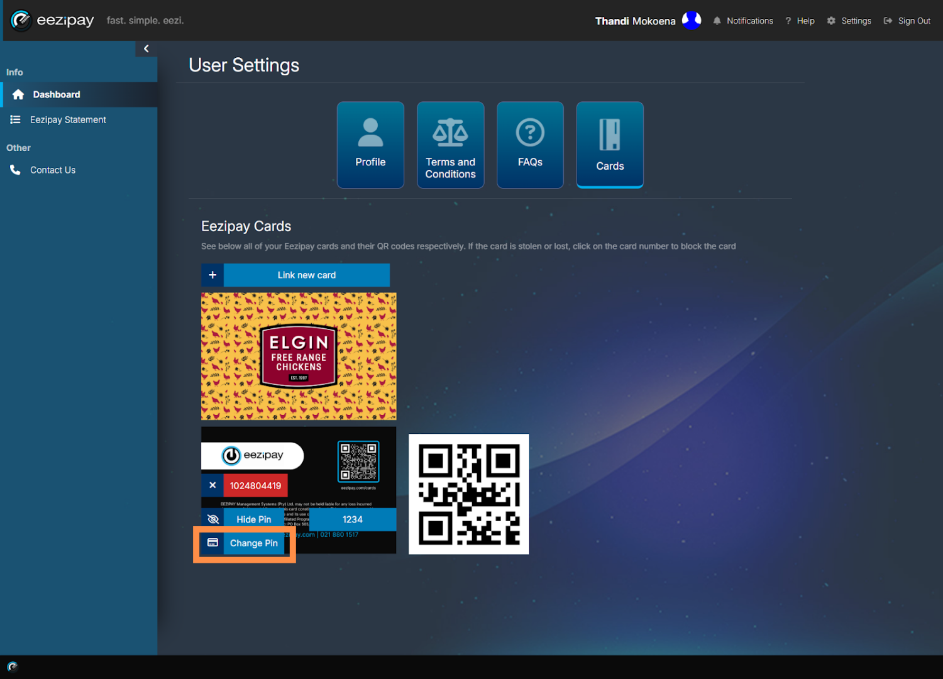The width and height of the screenshot is (943, 679).
Task: Select the Cards tile
Action: point(610,145)
